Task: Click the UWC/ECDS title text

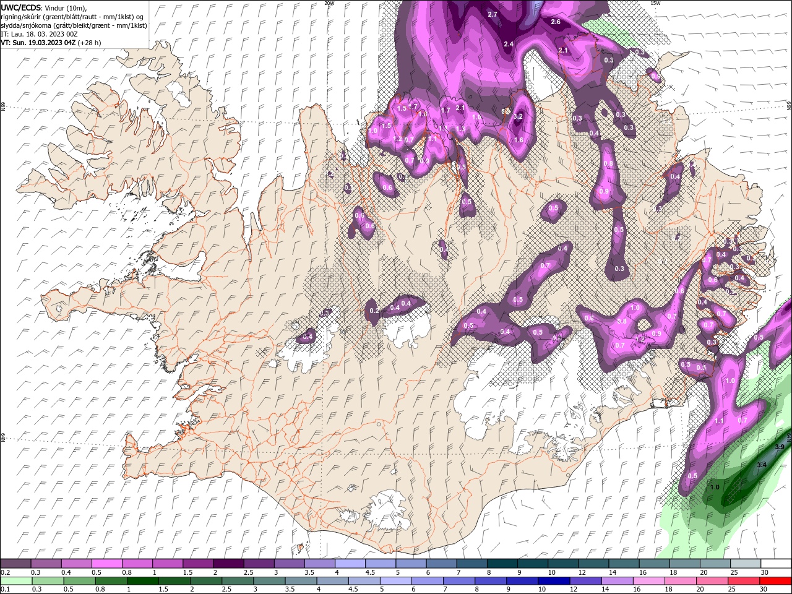Action: coord(21,7)
